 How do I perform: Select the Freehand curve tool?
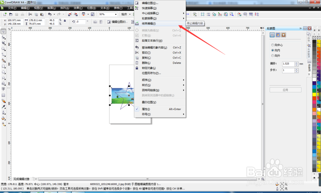(x=4, y=55)
